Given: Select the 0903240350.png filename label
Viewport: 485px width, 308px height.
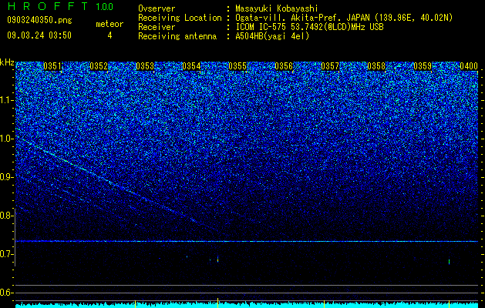Looking at the screenshot, I should [x=39, y=20].
